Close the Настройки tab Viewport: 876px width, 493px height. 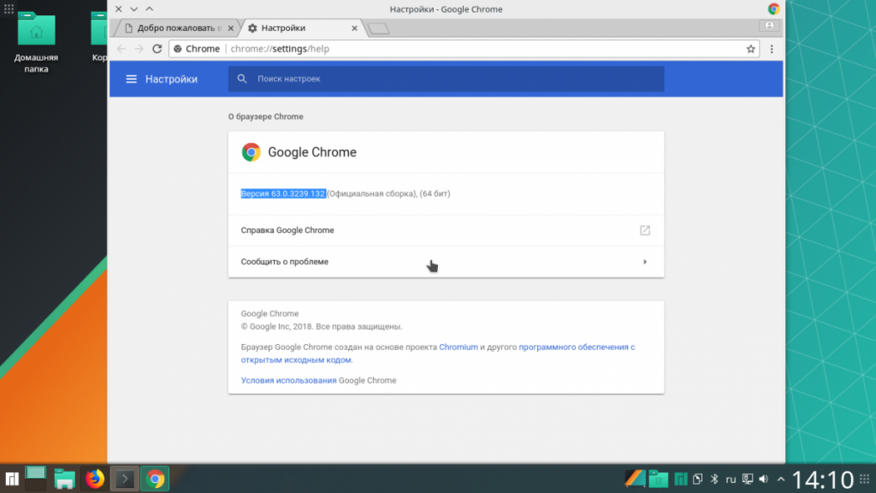click(354, 28)
